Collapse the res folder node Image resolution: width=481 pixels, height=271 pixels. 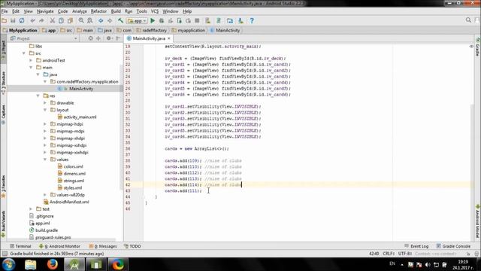38,96
